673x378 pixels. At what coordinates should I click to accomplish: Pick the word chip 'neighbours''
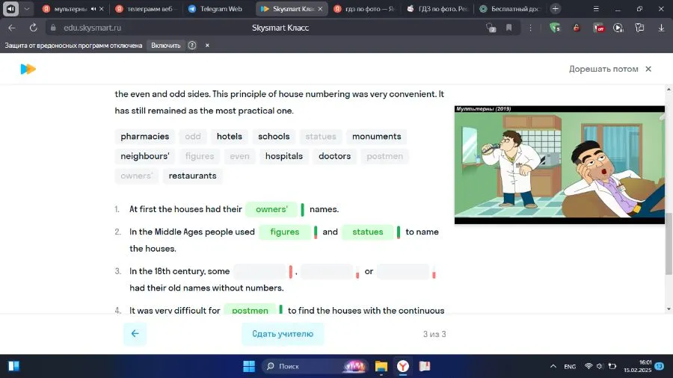pyautogui.click(x=145, y=156)
